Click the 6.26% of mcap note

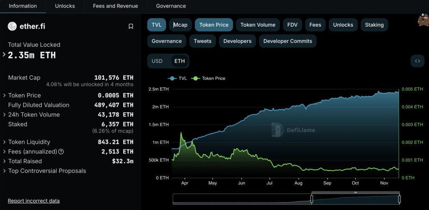pyautogui.click(x=113, y=131)
